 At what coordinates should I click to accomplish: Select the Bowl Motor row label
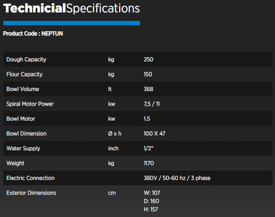click(x=21, y=119)
